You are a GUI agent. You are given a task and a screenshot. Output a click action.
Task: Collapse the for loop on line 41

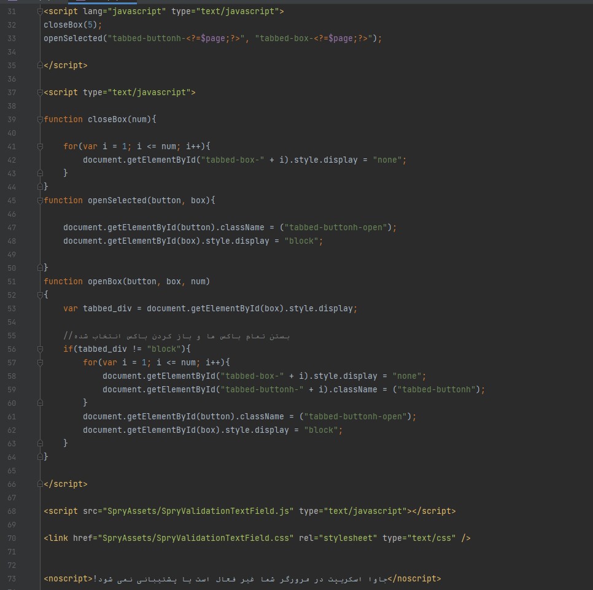(41, 147)
